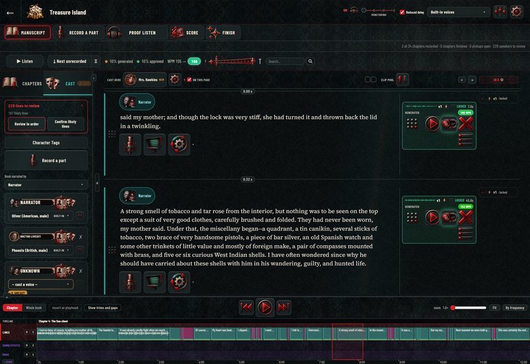
Task: Click the first Narrator speaker badge
Action: 137,102
